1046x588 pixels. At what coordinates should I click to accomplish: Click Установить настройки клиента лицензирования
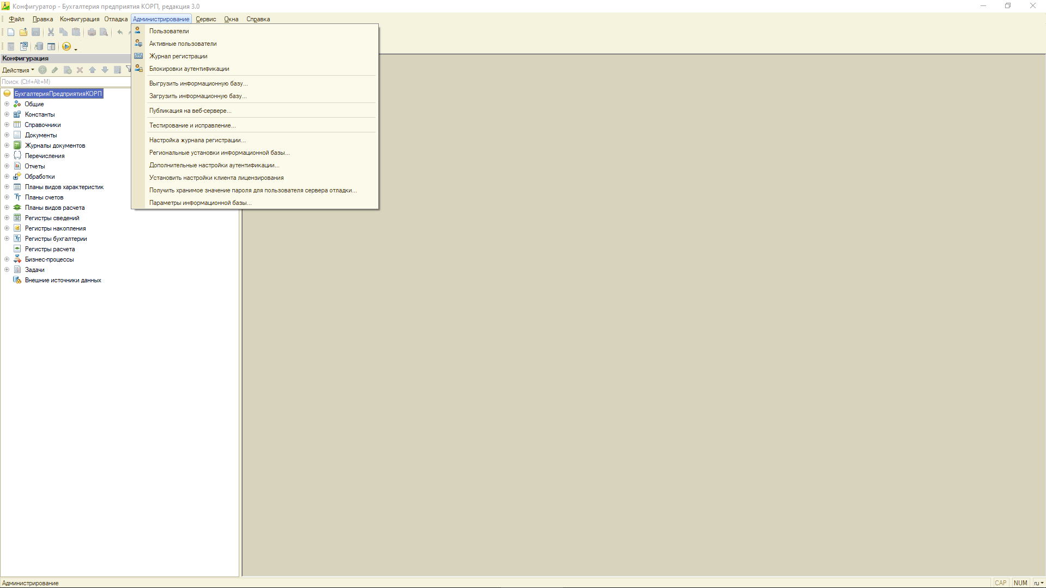click(255, 178)
